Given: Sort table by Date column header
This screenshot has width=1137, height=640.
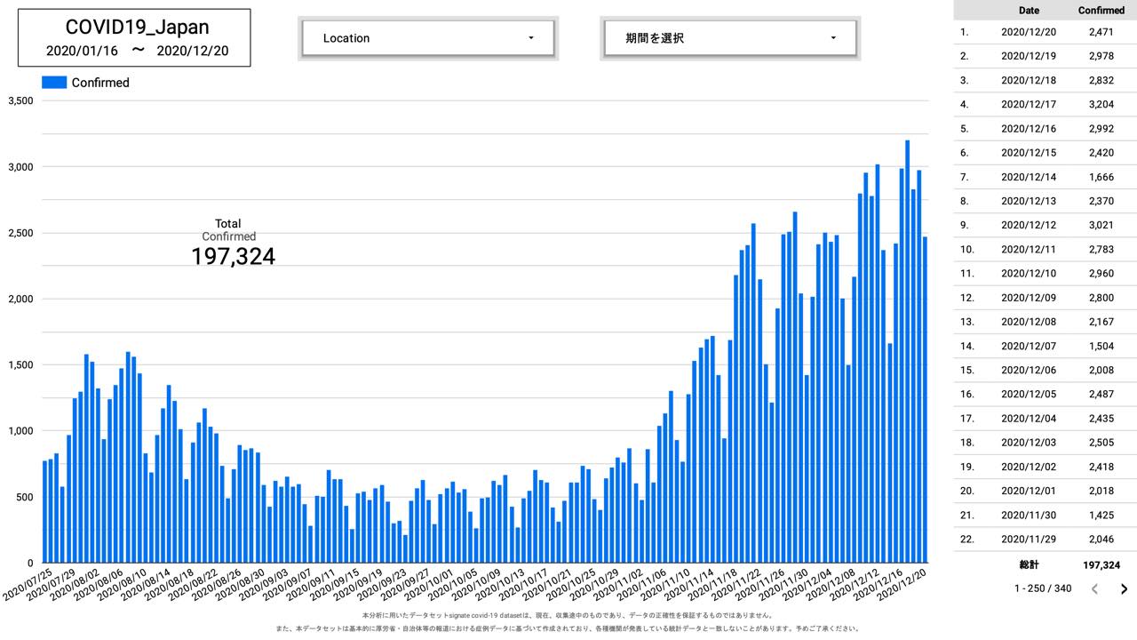Looking at the screenshot, I should [x=1029, y=11].
